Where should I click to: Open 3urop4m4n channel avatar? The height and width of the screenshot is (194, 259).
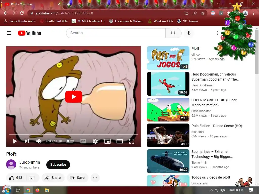click(x=11, y=164)
